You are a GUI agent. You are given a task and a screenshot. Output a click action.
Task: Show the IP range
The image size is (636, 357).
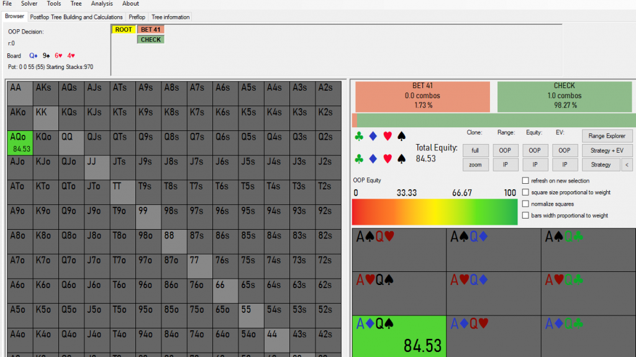[x=505, y=165]
